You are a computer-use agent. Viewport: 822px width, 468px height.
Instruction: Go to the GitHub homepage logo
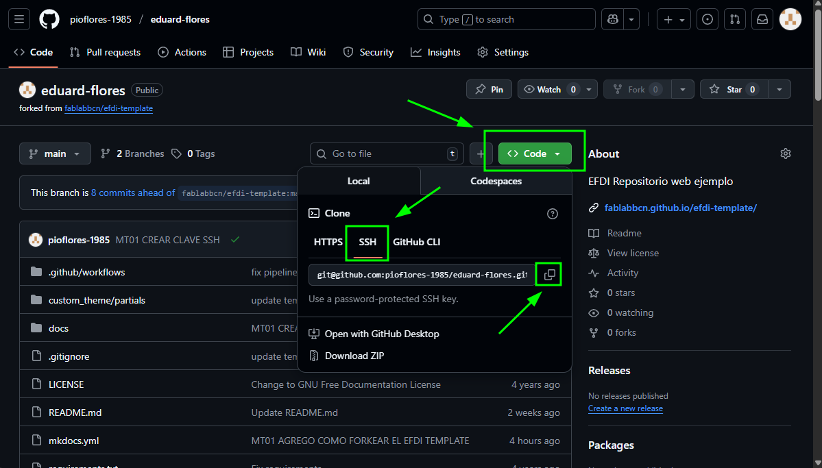tap(49, 19)
